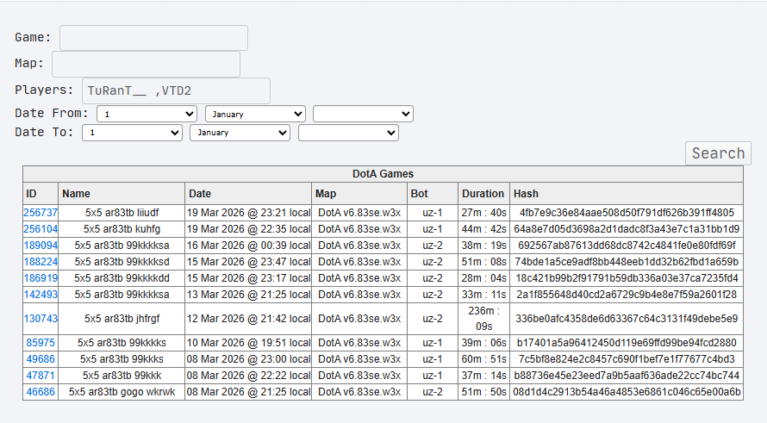Select hash beginning with 18c421b99b2f
767x423 pixels.
627,278
